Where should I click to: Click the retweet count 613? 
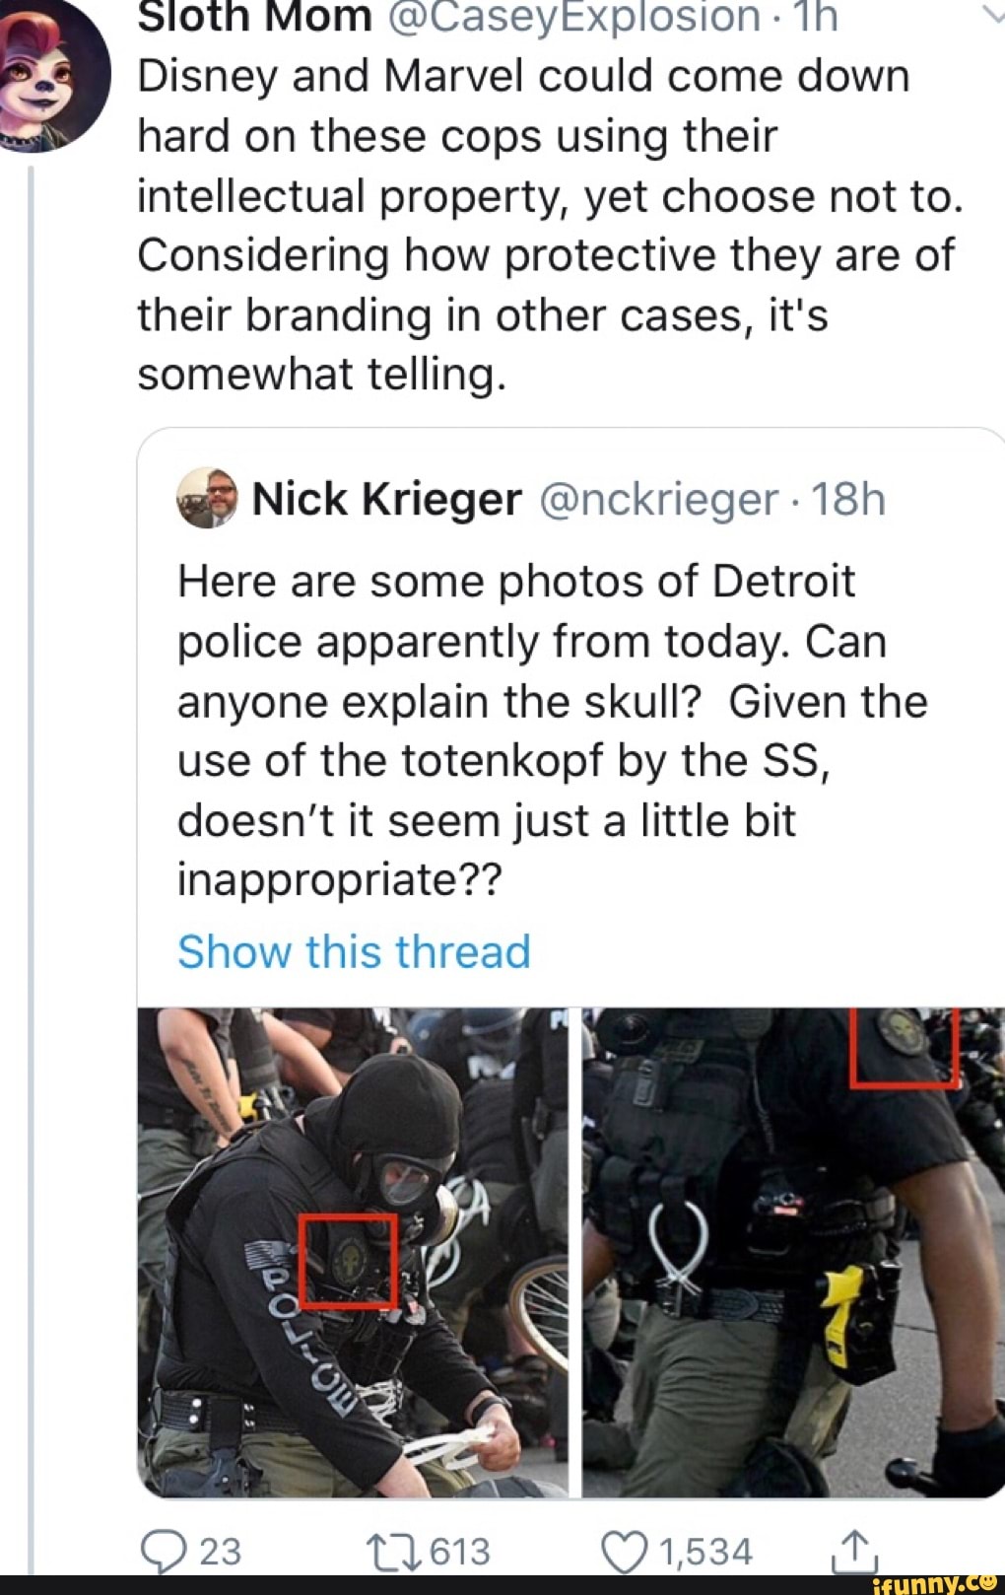click(460, 1551)
